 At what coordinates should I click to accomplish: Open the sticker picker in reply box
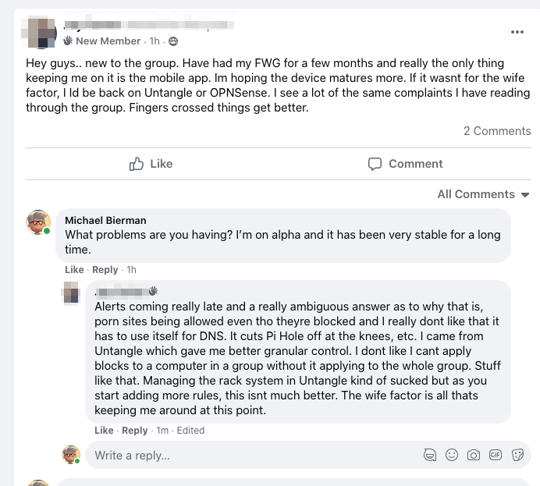[x=517, y=455]
